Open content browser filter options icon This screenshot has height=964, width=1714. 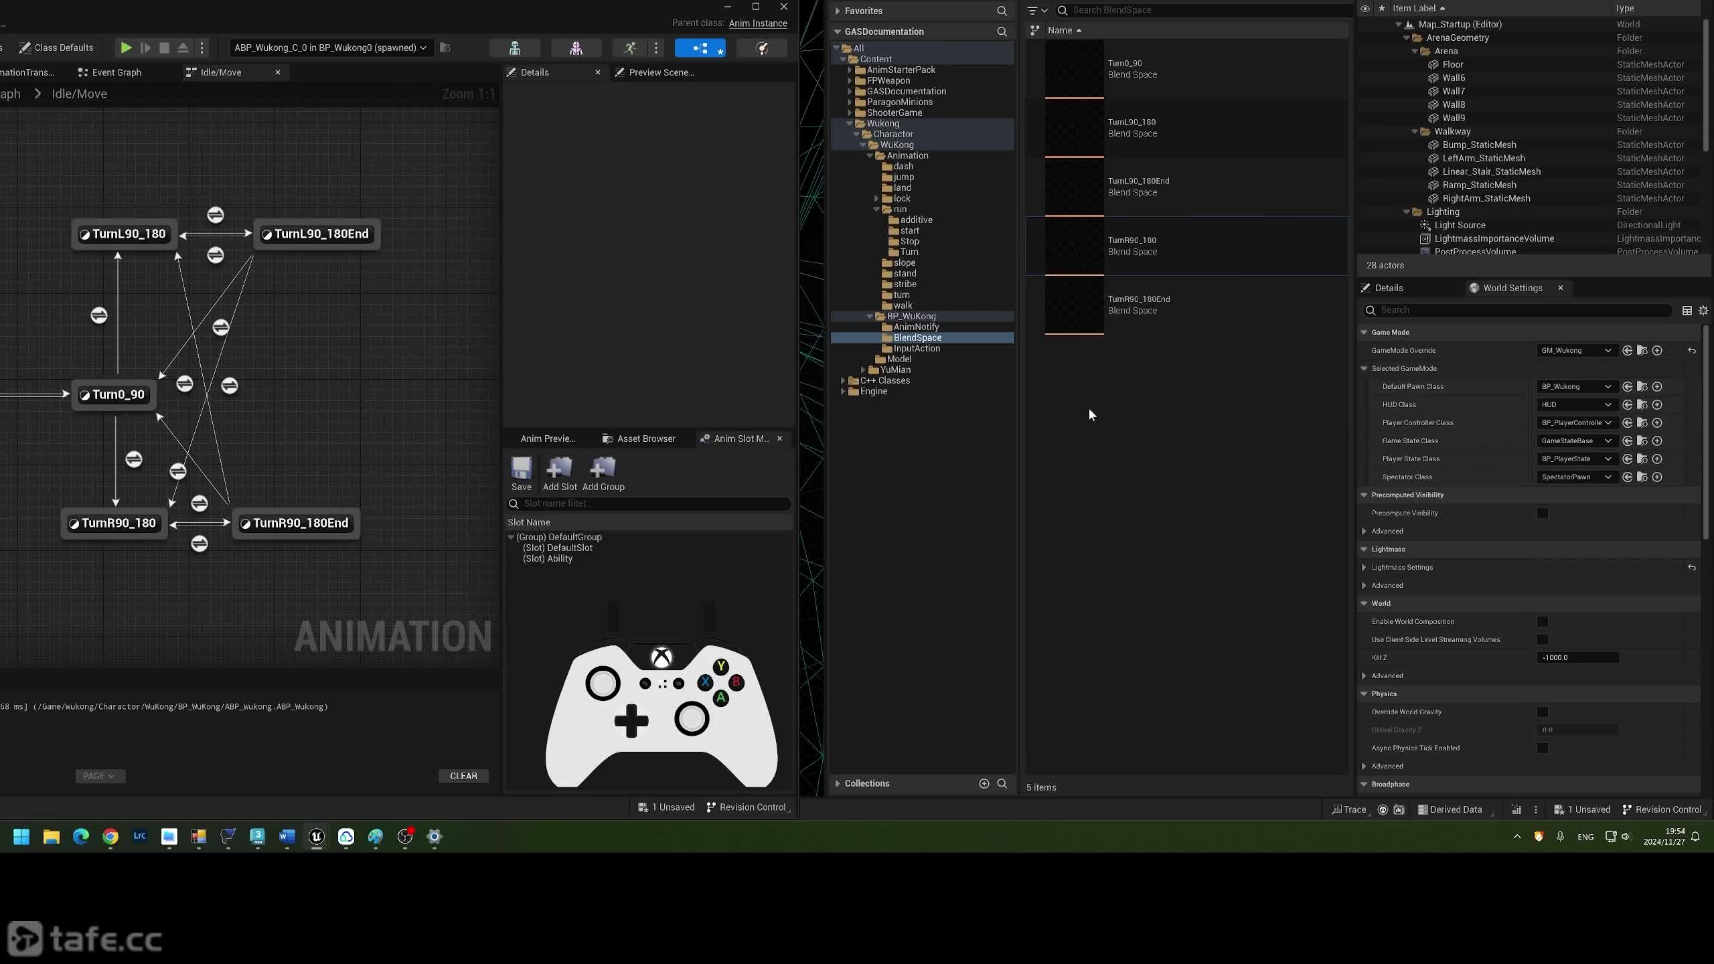click(x=1036, y=10)
